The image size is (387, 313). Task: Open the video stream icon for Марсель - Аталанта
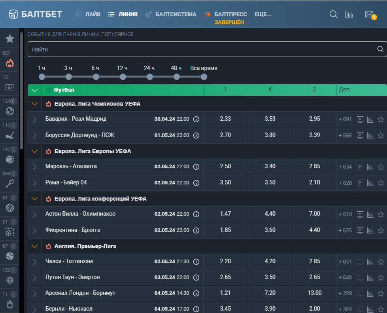click(x=360, y=167)
